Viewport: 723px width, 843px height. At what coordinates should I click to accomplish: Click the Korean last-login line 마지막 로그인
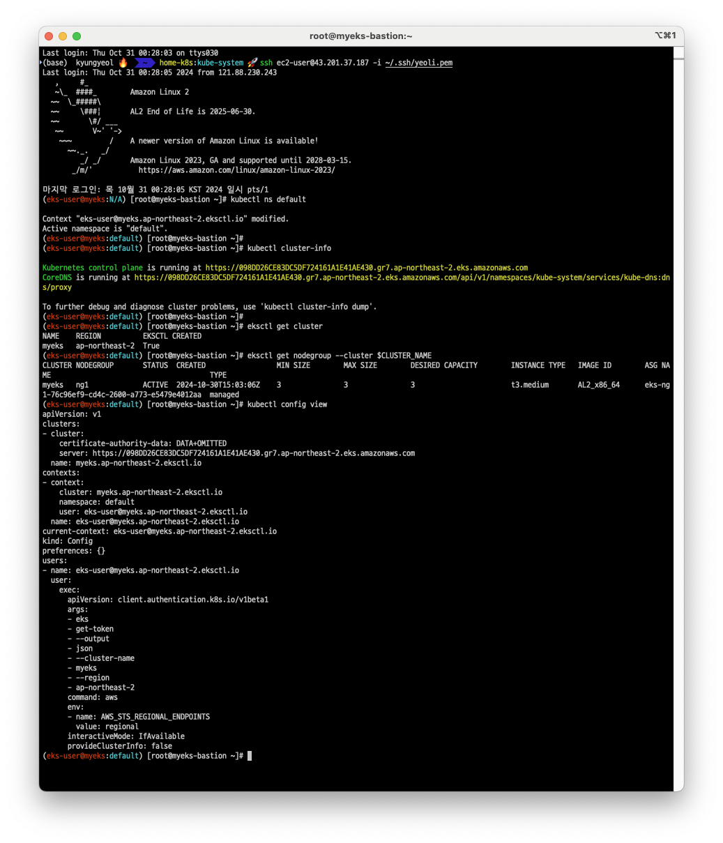tap(155, 190)
